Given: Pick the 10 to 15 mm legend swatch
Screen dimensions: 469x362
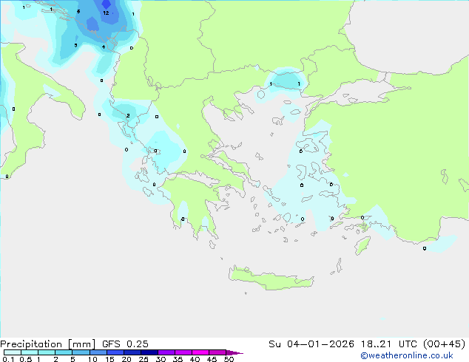Looking at the screenshot, I should [x=98, y=352].
